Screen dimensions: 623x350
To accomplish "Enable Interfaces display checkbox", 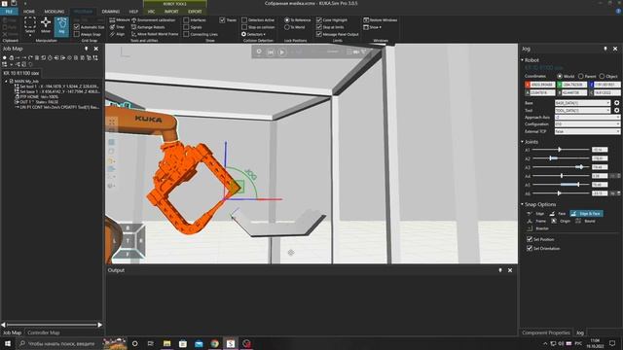I will point(186,19).
